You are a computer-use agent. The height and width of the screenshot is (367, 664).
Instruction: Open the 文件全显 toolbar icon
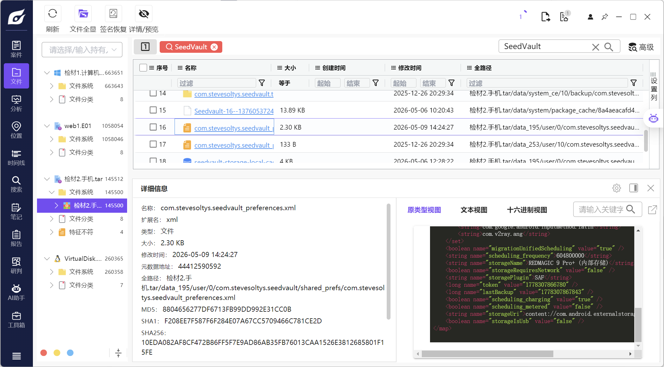(x=83, y=14)
